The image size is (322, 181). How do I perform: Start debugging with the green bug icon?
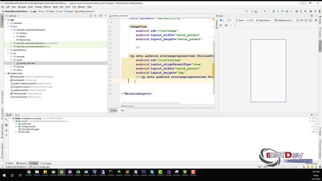(x=274, y=11)
